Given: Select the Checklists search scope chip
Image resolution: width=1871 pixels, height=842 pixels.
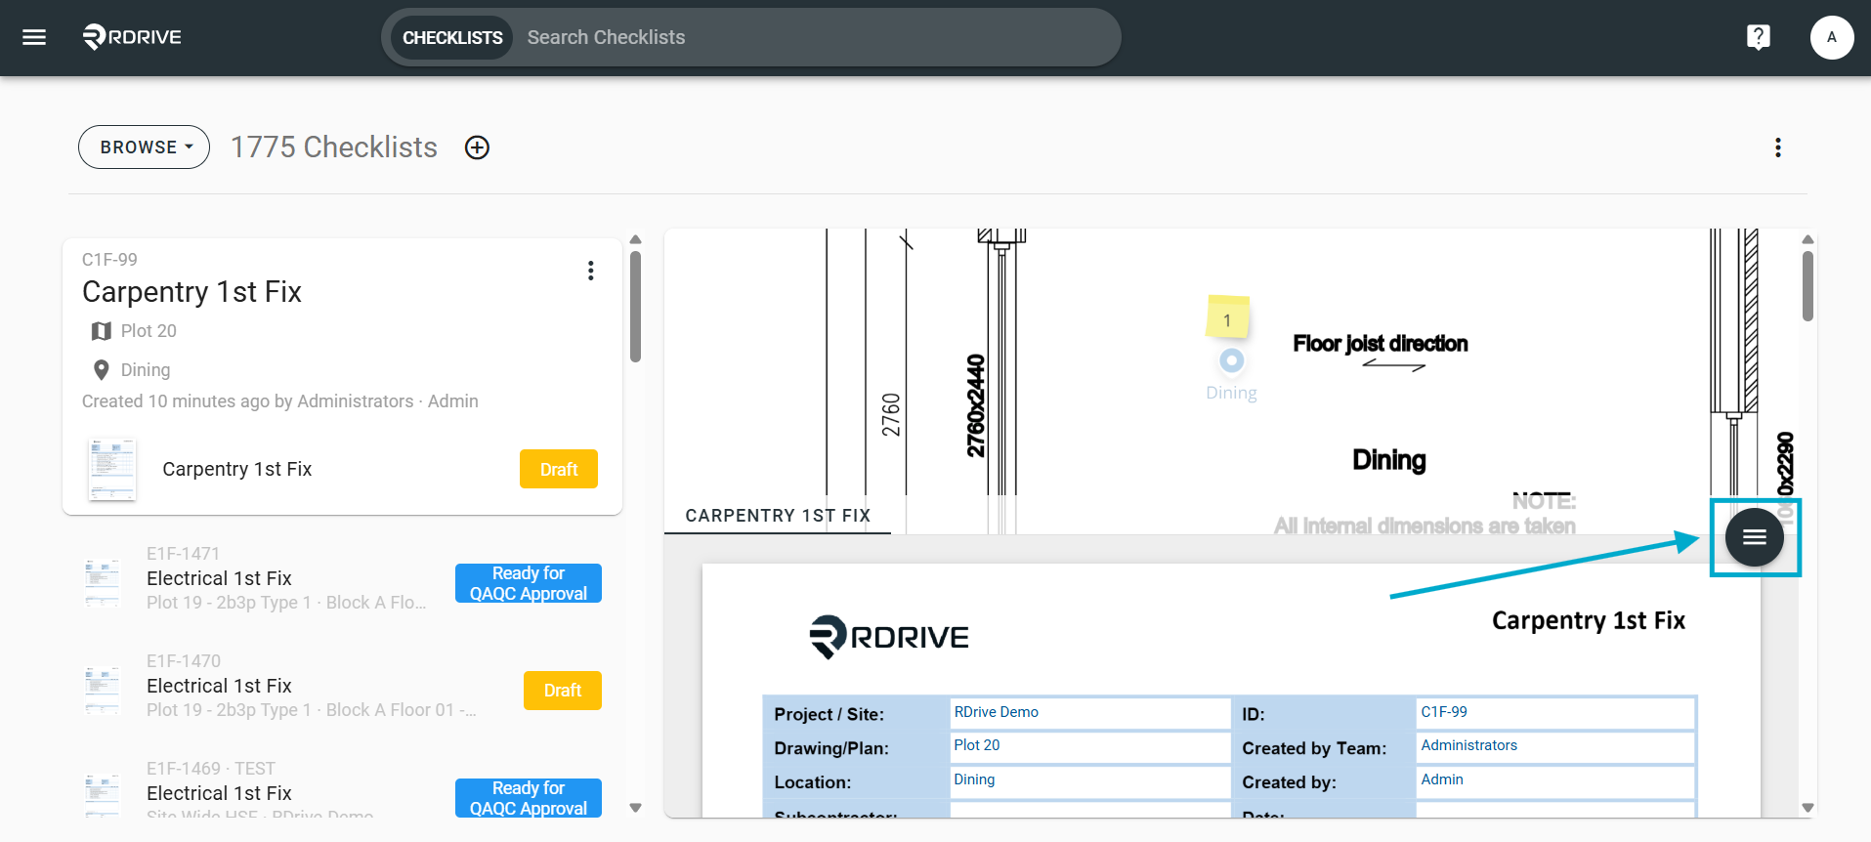Looking at the screenshot, I should coord(452,37).
